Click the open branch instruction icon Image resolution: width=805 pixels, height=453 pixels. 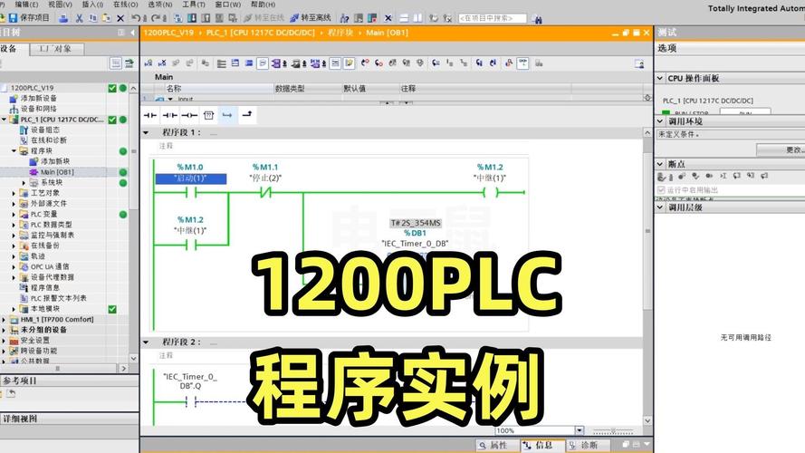tap(227, 115)
